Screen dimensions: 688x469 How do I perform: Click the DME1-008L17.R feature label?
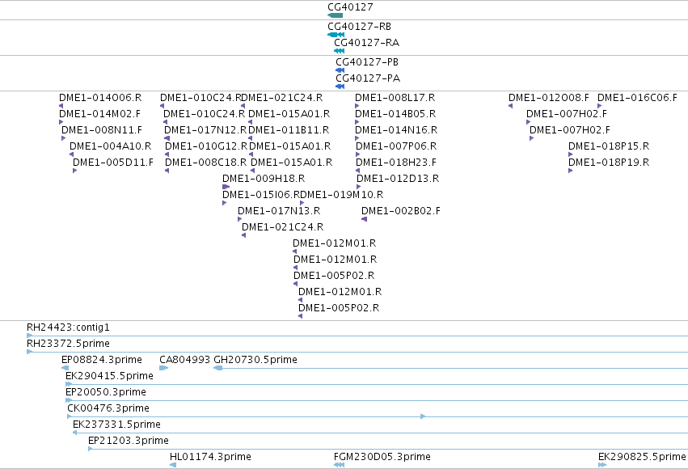pyautogui.click(x=395, y=97)
